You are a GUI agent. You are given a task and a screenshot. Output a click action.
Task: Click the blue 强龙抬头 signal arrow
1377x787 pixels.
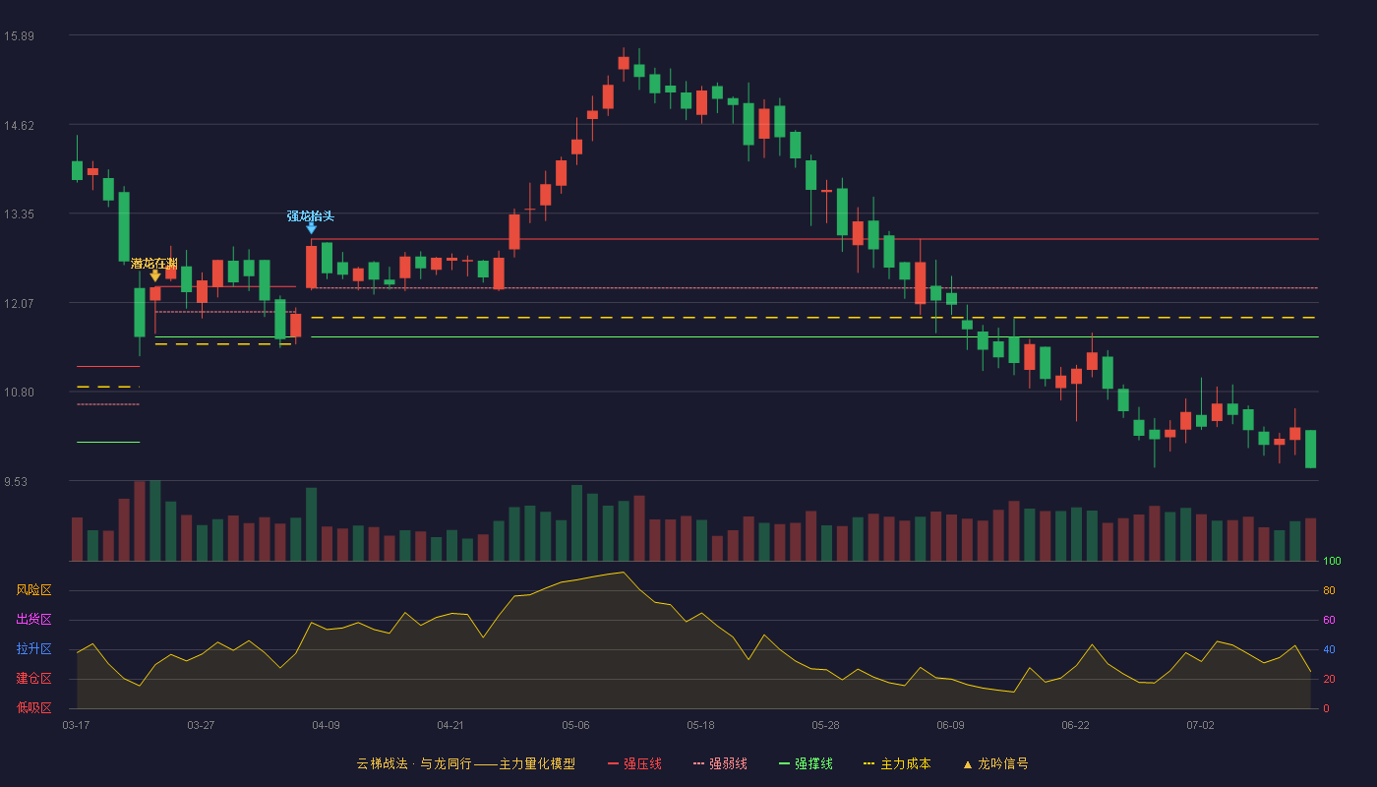(311, 228)
